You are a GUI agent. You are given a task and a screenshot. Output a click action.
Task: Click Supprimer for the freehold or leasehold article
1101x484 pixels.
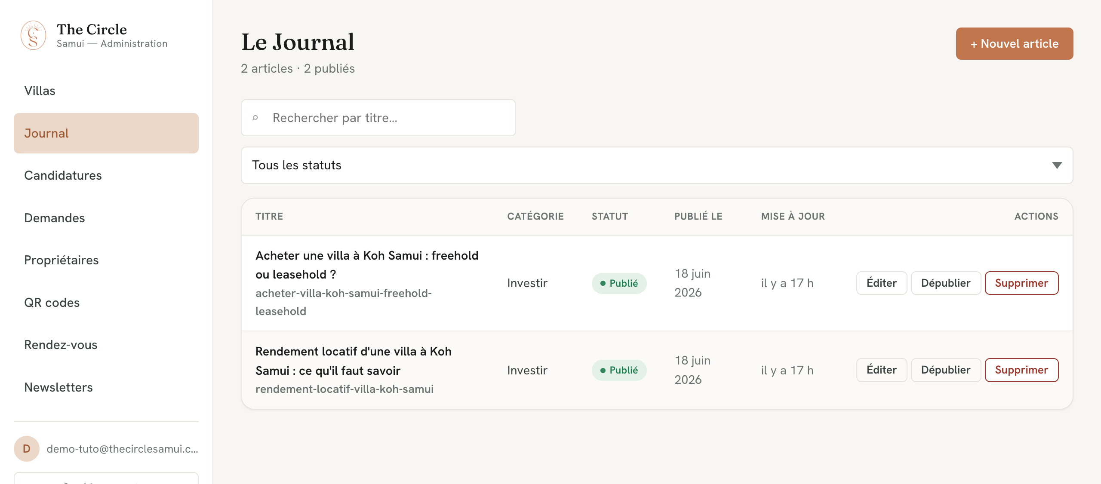1021,283
